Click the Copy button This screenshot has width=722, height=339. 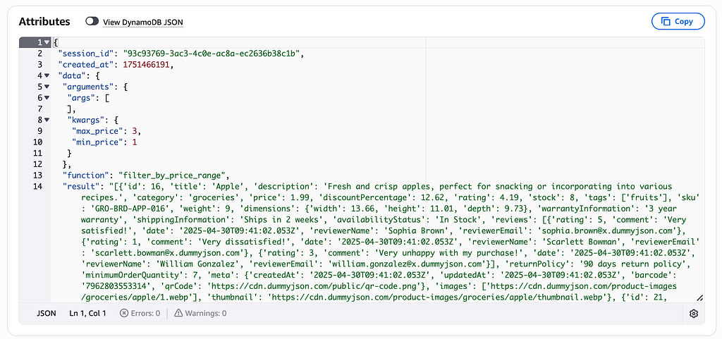[x=678, y=21]
